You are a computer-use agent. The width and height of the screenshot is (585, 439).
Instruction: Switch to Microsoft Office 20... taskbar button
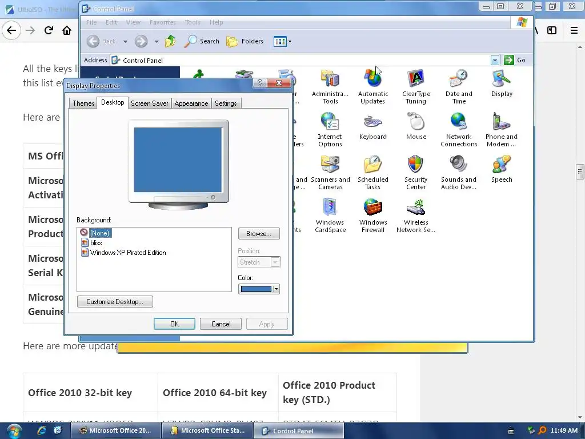pos(115,430)
